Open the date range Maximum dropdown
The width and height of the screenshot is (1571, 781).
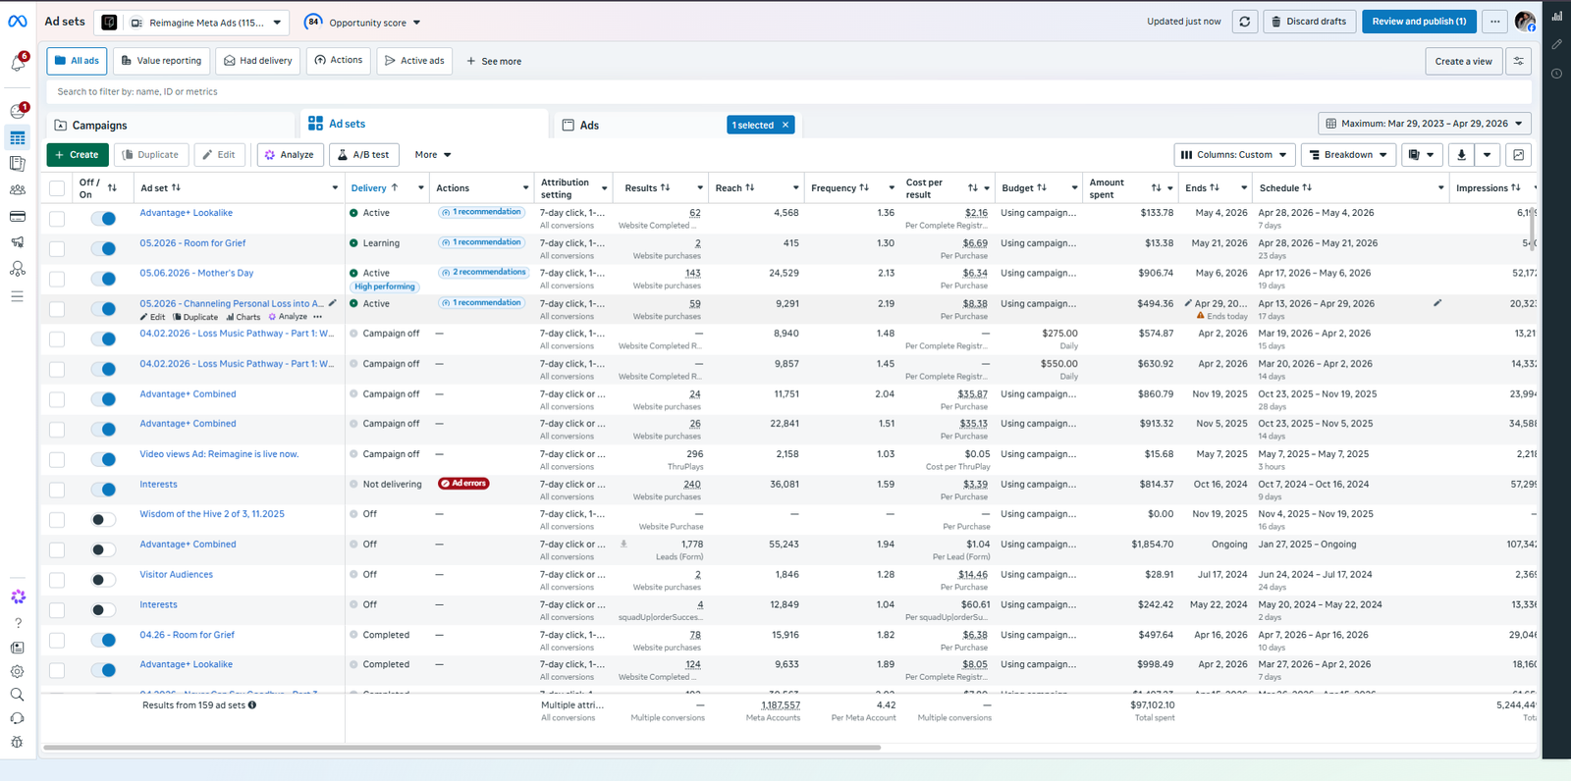click(1424, 124)
